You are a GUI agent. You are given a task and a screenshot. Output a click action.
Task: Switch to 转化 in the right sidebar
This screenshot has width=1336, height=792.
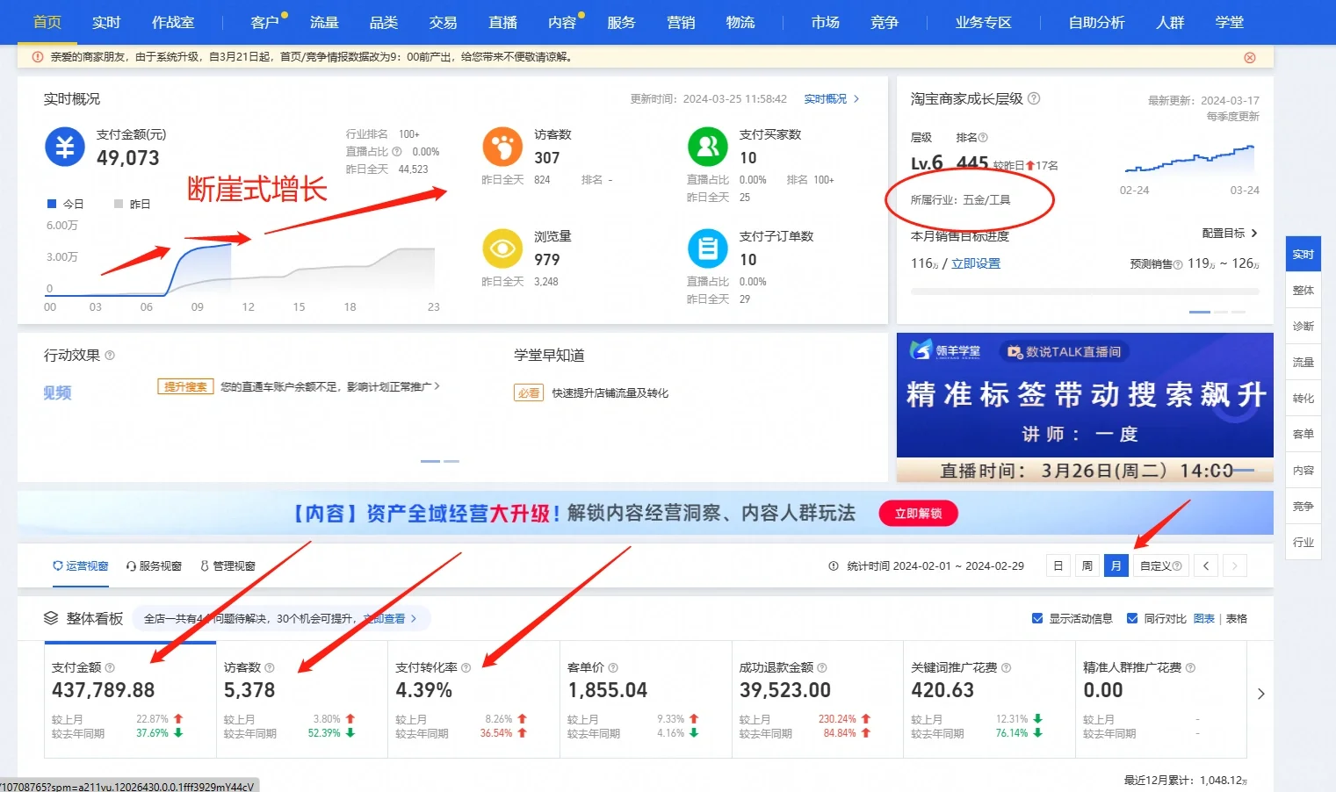click(x=1304, y=397)
